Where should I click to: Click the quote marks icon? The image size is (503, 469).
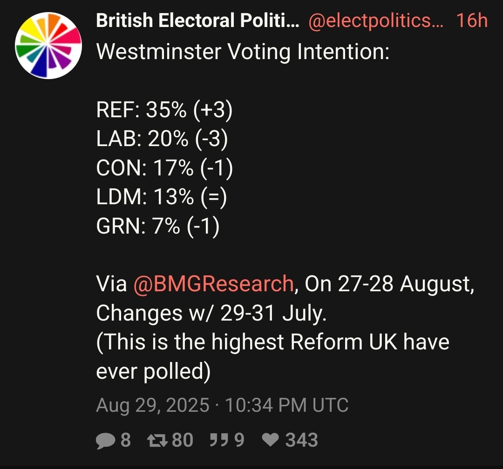pyautogui.click(x=219, y=440)
